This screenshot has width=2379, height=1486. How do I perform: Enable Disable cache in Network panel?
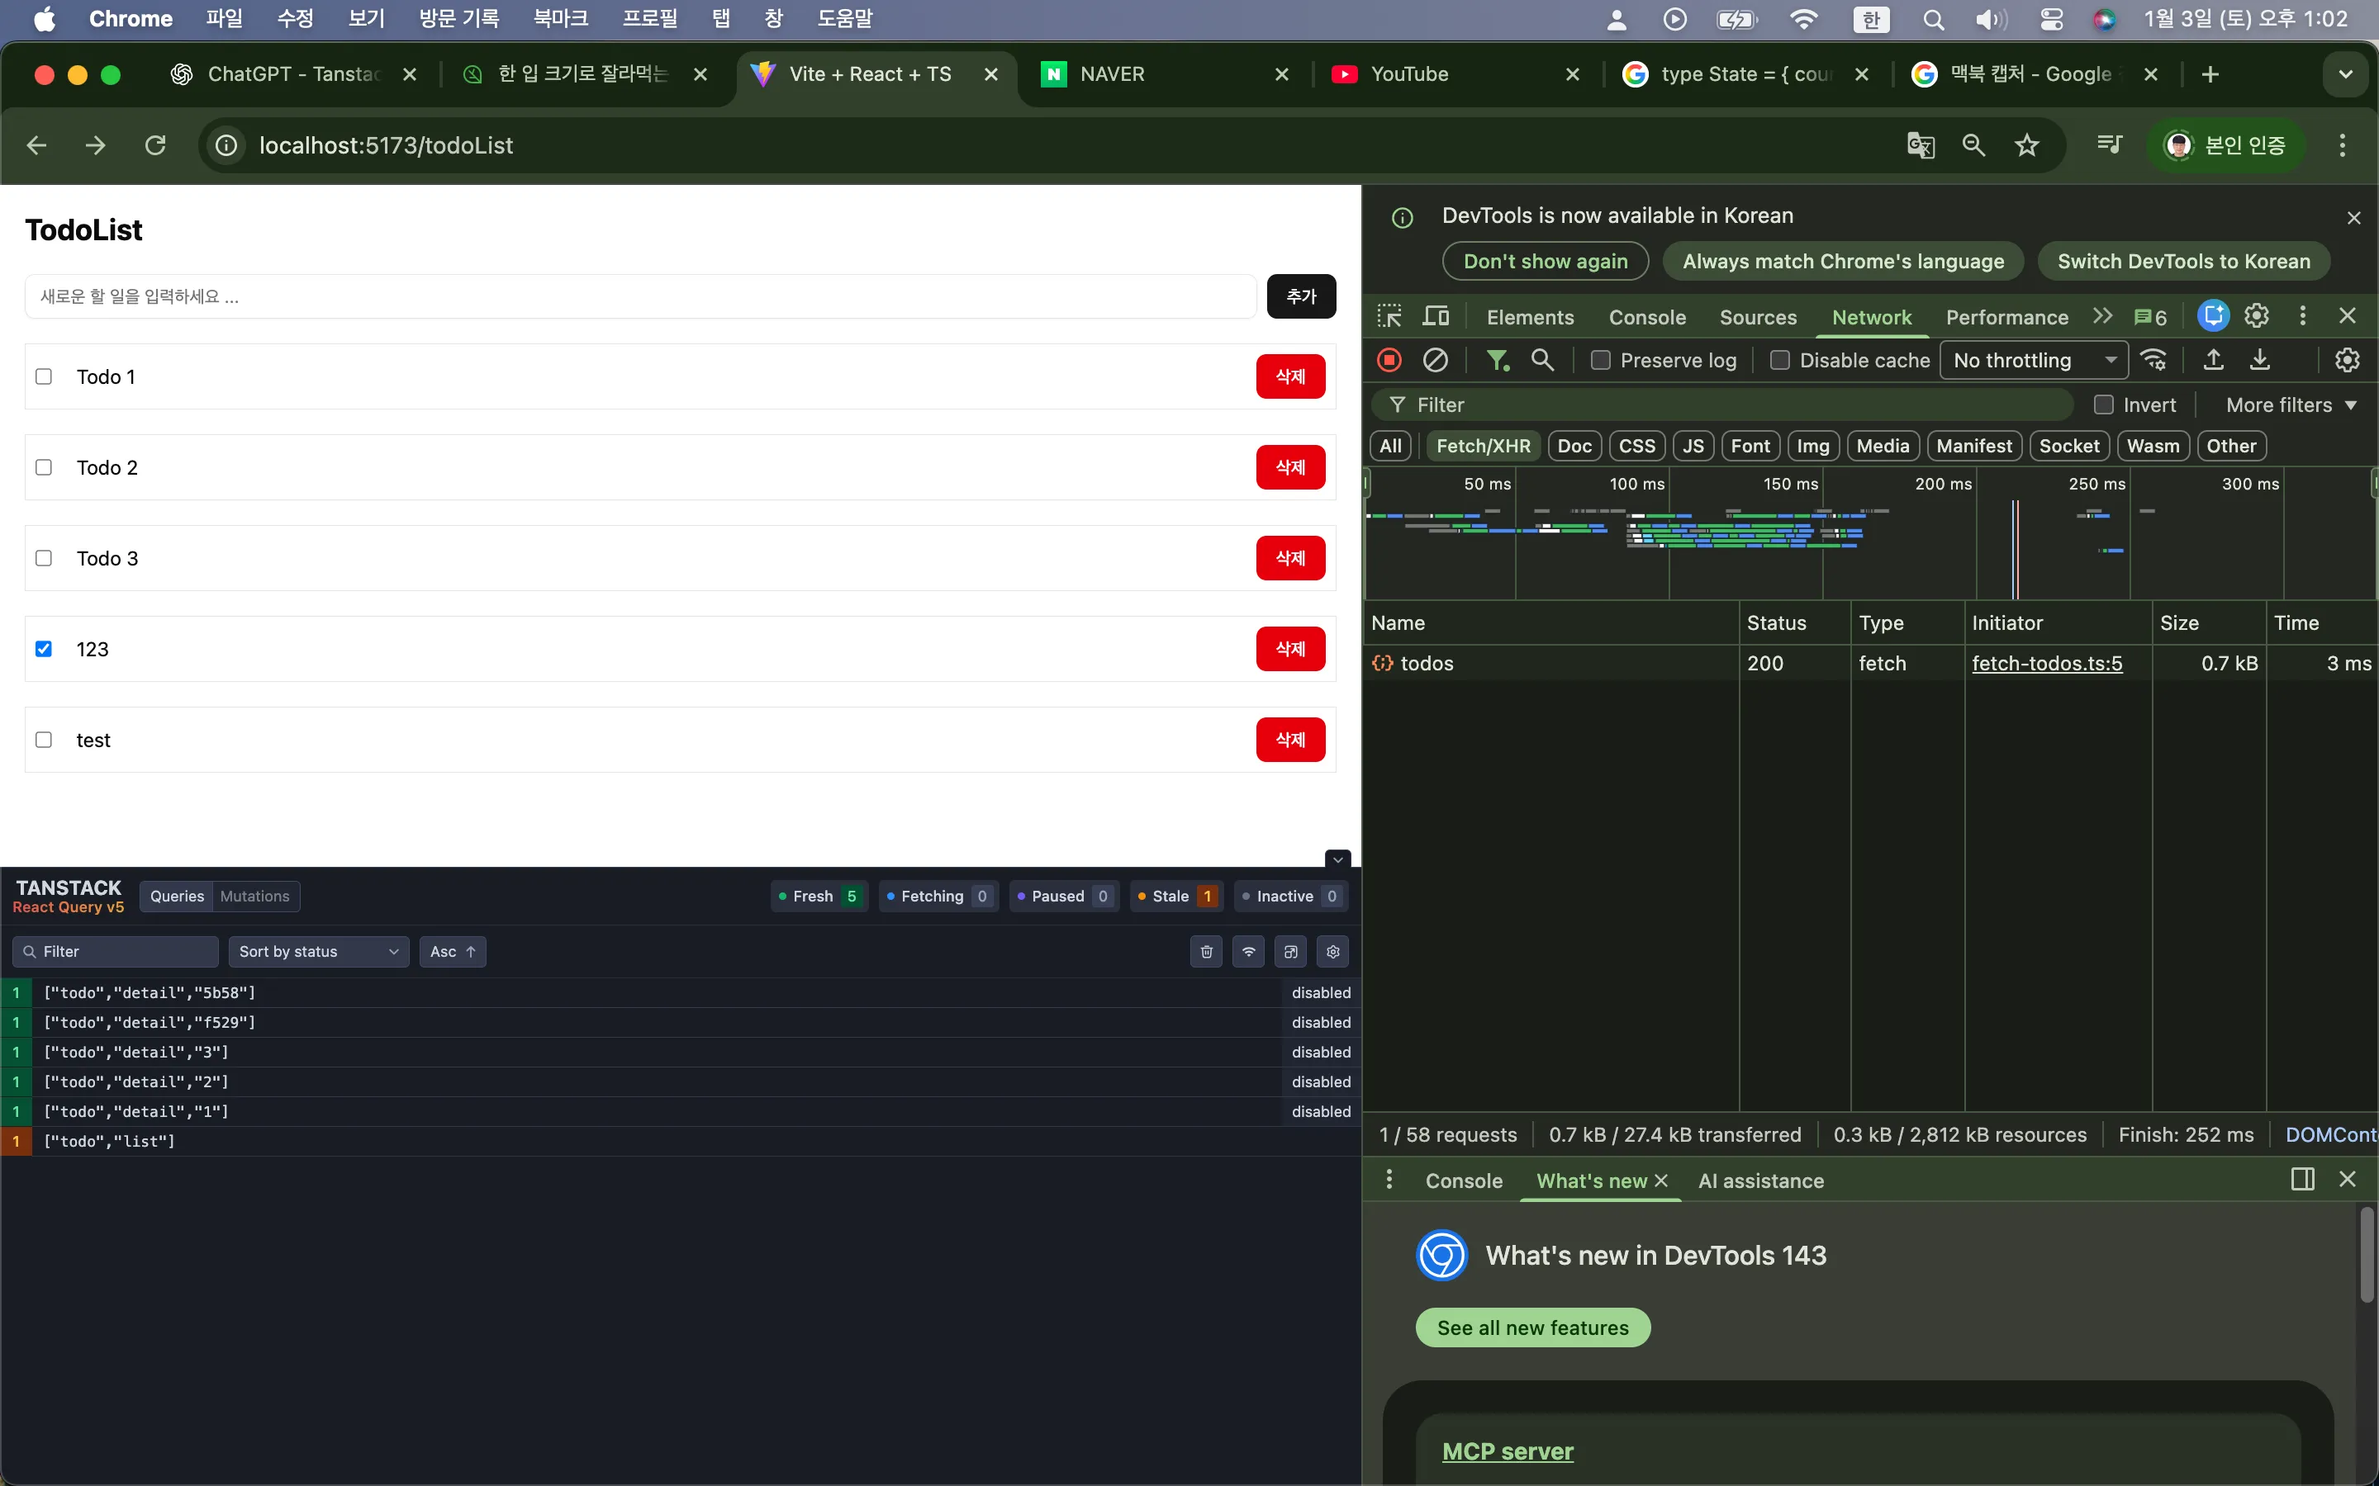(x=1779, y=360)
